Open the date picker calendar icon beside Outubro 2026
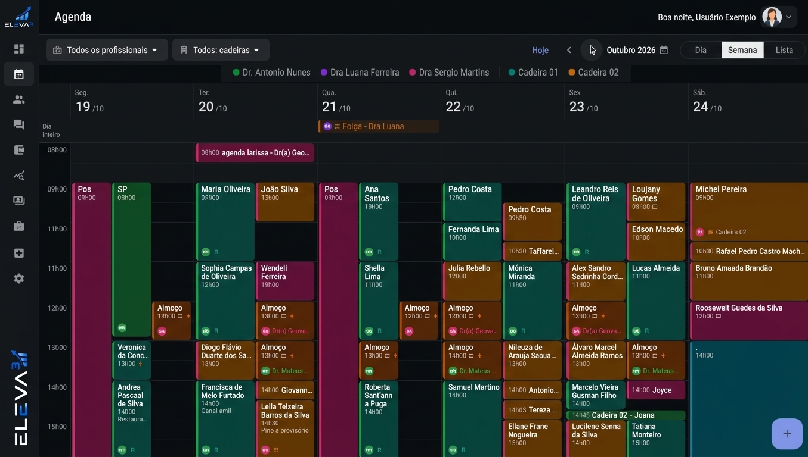The width and height of the screenshot is (808, 457). (664, 50)
